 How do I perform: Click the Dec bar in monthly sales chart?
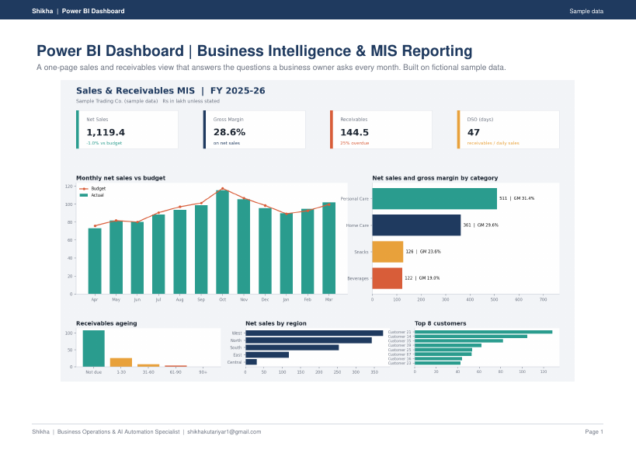pyautogui.click(x=265, y=251)
